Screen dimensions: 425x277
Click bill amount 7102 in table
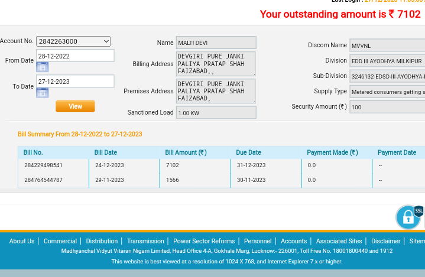(173, 165)
